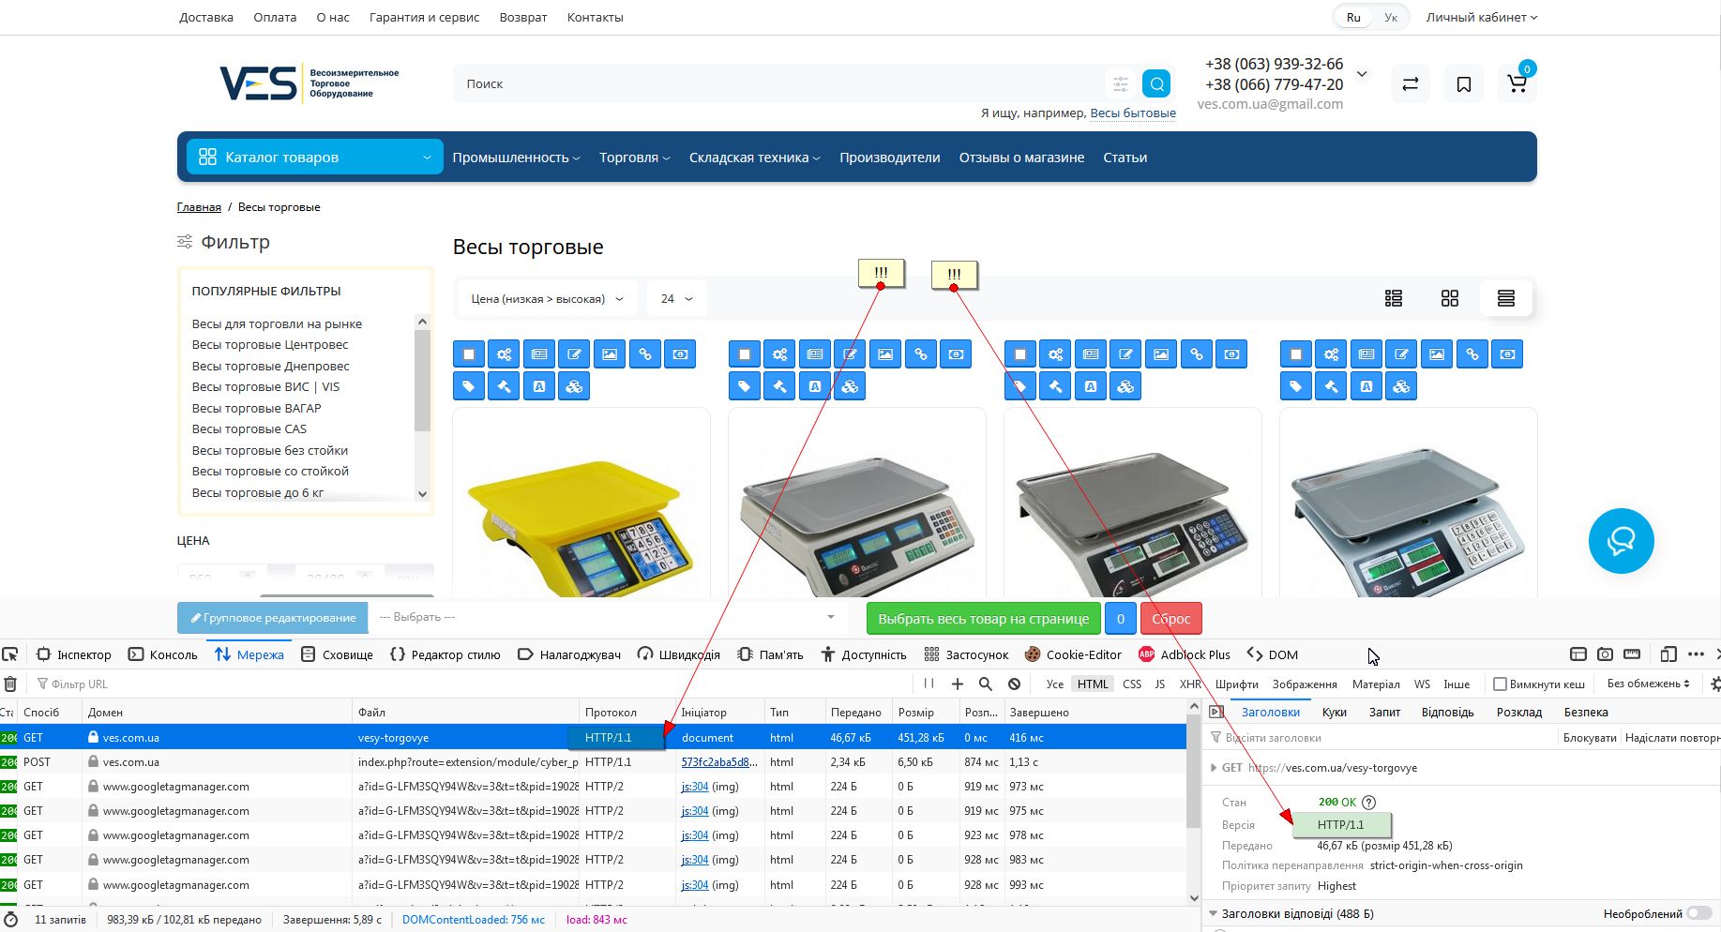Clear network log with trash icon
The width and height of the screenshot is (1721, 932).
click(x=10, y=684)
